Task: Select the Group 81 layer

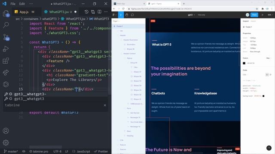Action: [x=134, y=63]
